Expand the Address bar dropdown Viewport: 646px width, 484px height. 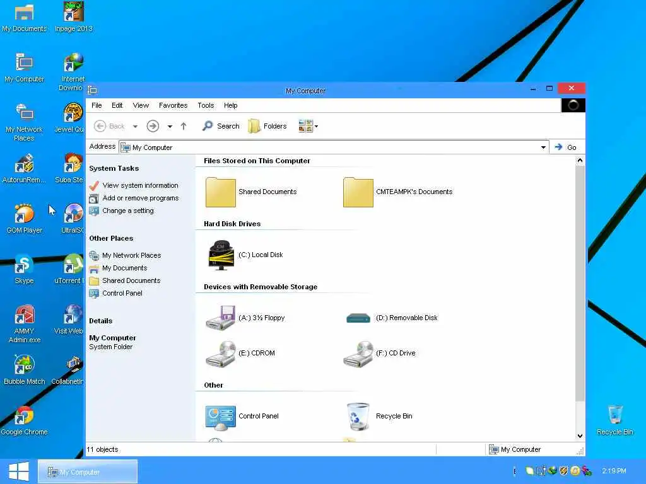pos(543,147)
